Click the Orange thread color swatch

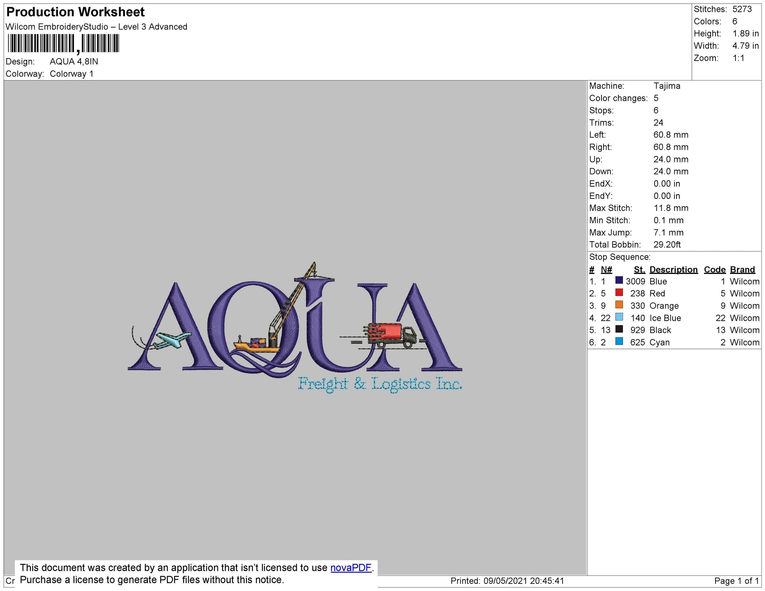(619, 305)
